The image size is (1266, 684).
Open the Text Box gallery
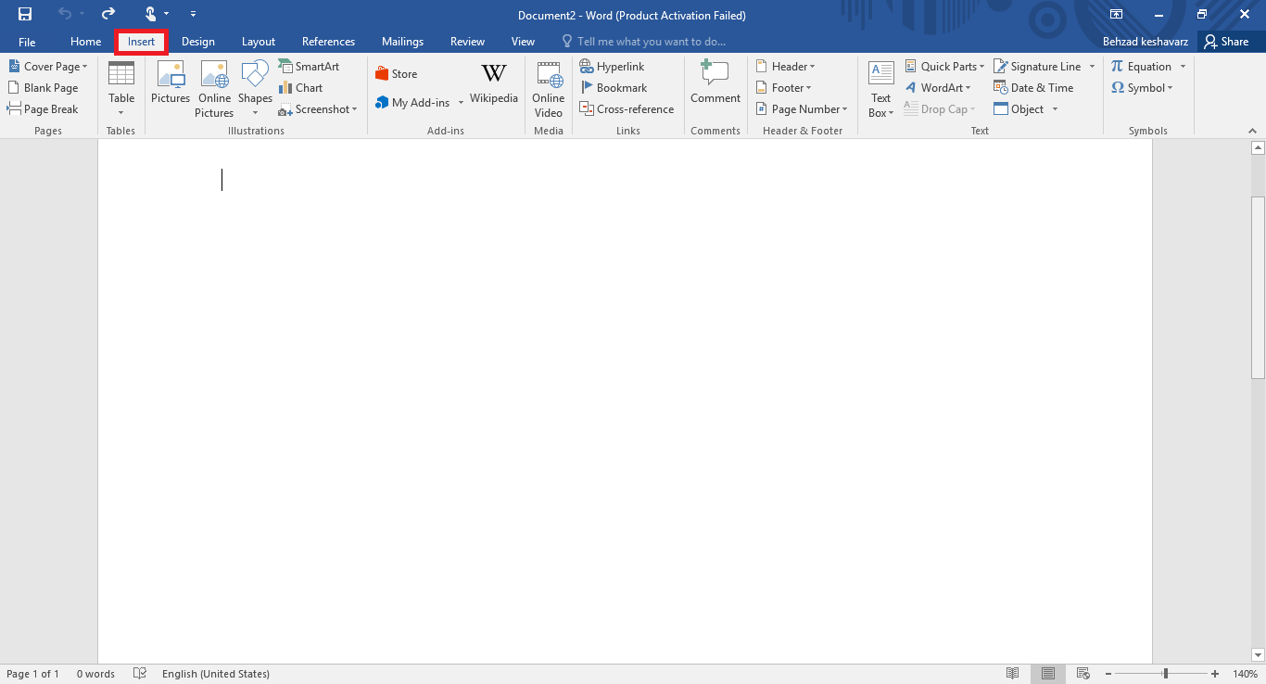[880, 89]
